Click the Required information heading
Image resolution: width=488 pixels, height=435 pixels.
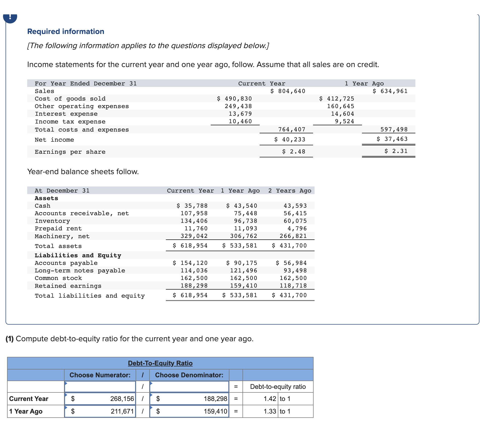pyautogui.click(x=66, y=32)
